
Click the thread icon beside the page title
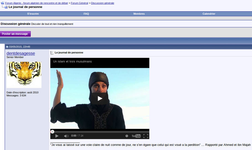6,7
